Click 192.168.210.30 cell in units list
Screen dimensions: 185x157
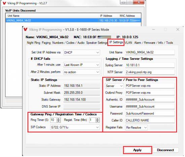[108, 21]
